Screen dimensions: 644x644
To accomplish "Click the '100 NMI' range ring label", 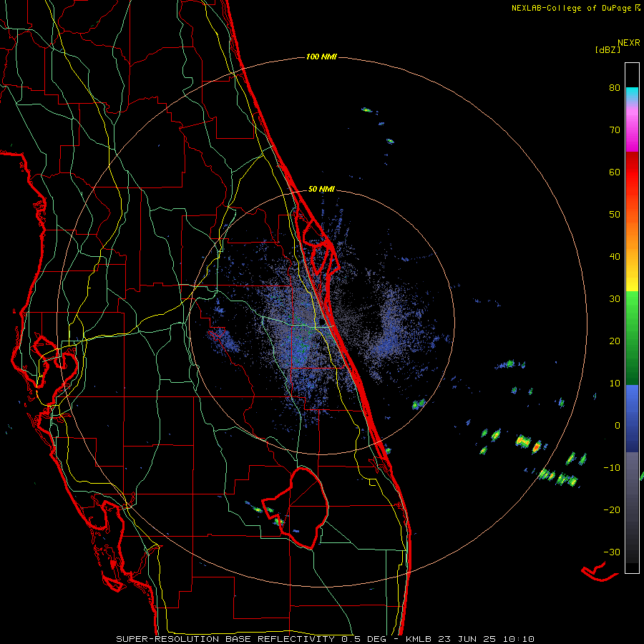I will pyautogui.click(x=321, y=57).
